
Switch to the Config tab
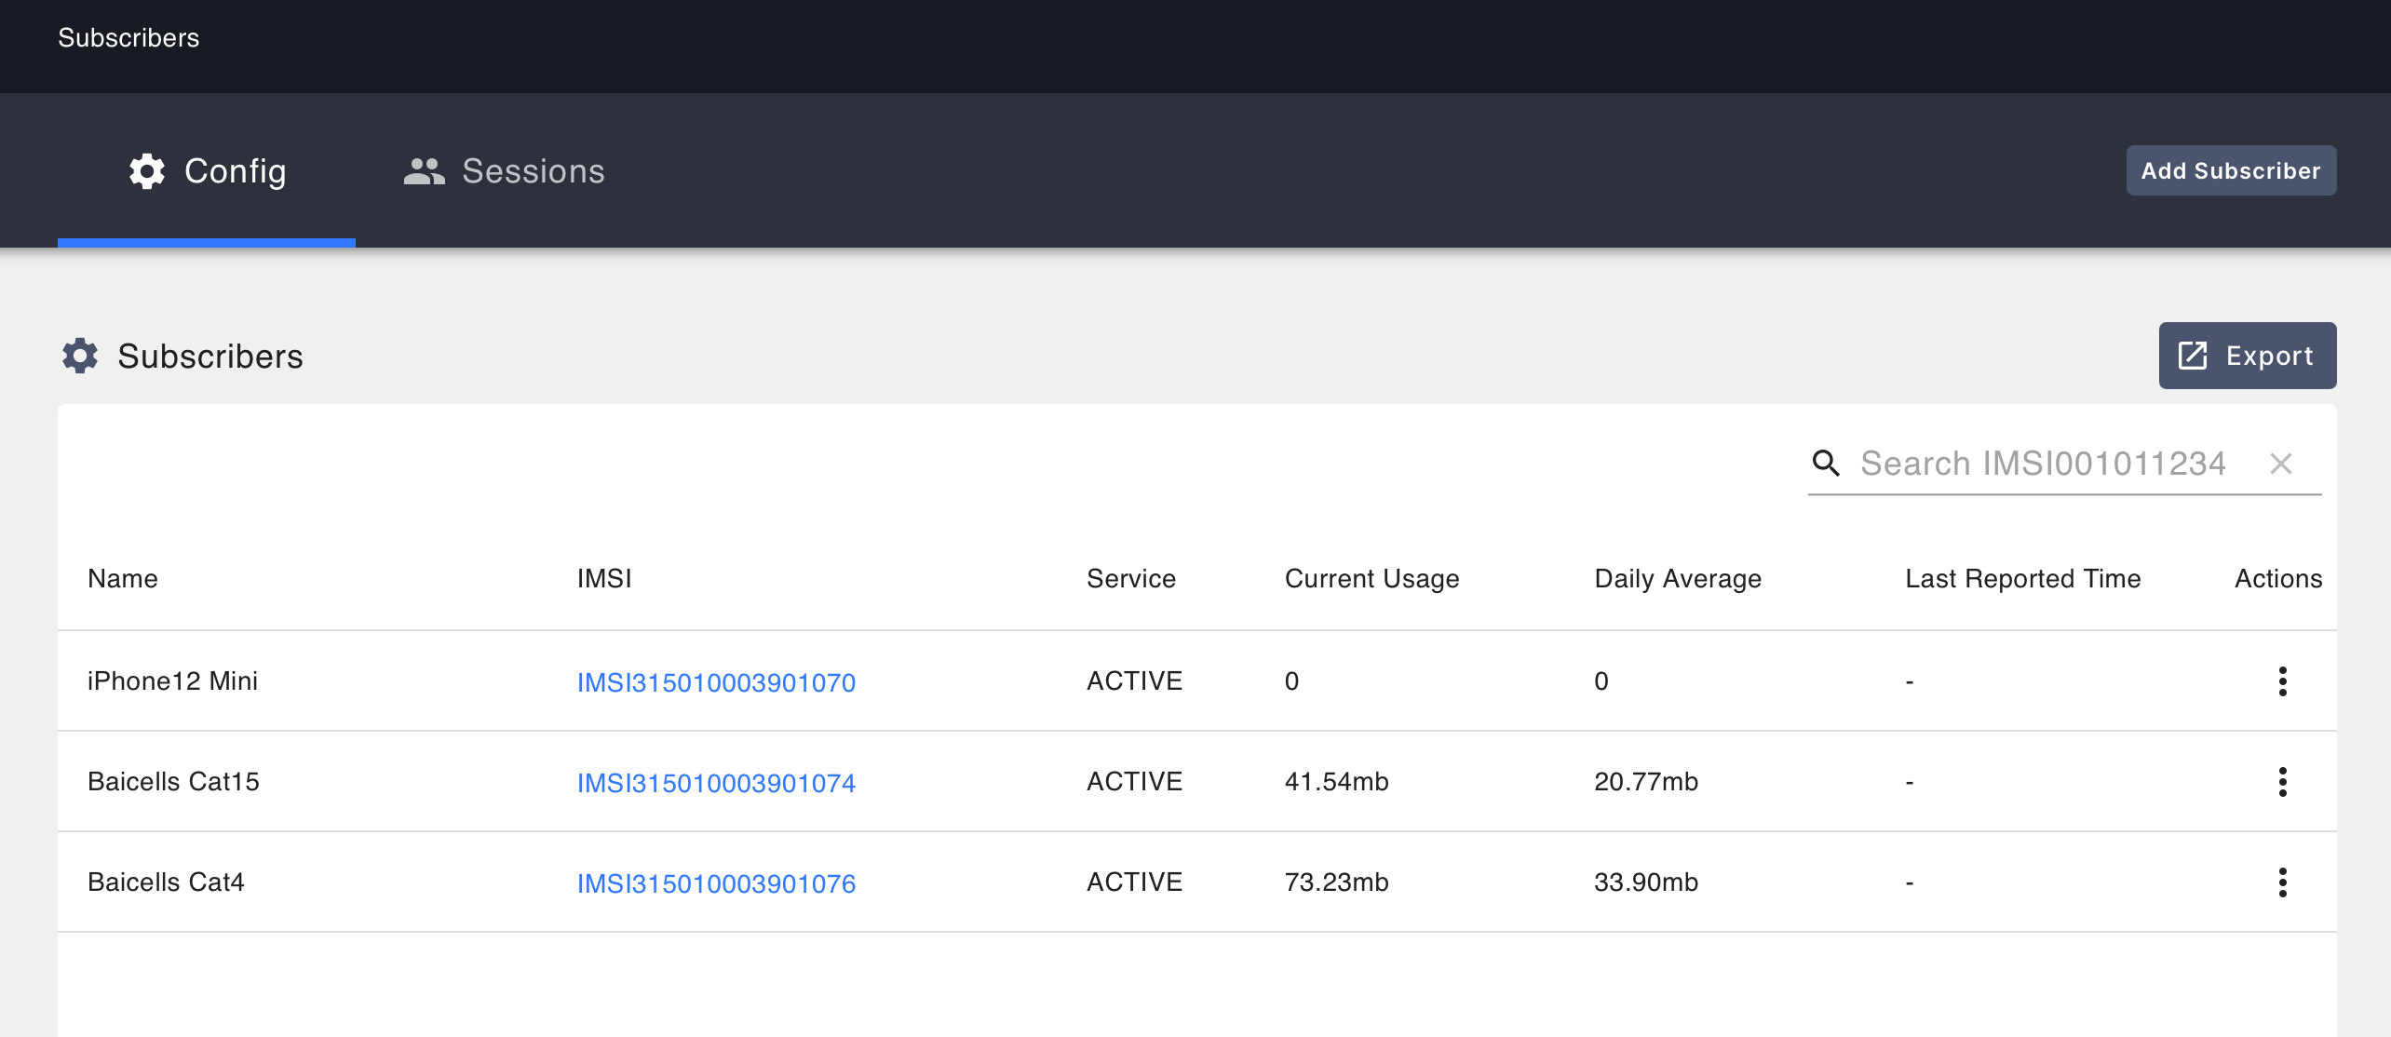(207, 171)
